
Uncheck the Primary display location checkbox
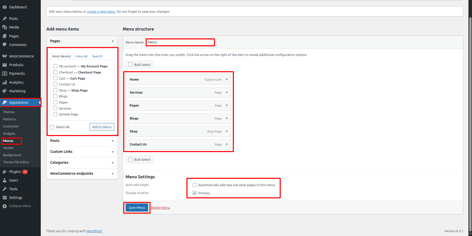tap(195, 193)
